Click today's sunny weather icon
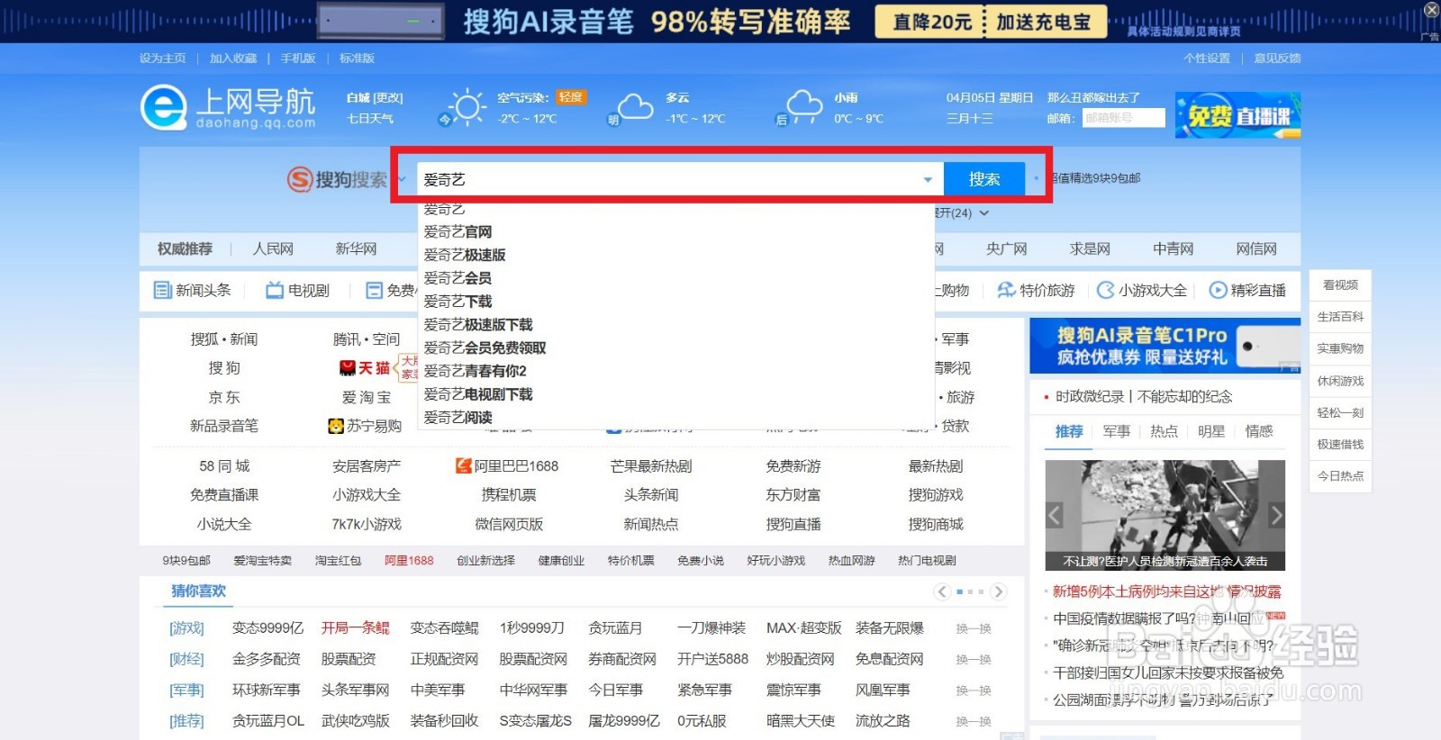 [467, 107]
